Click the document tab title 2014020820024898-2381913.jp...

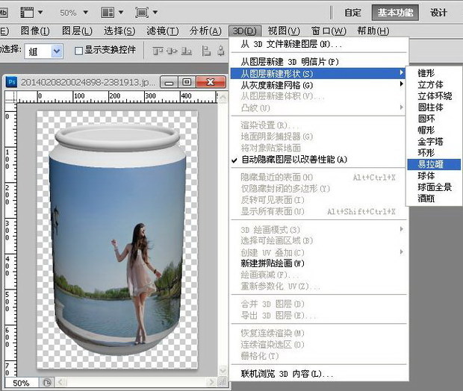pos(87,82)
